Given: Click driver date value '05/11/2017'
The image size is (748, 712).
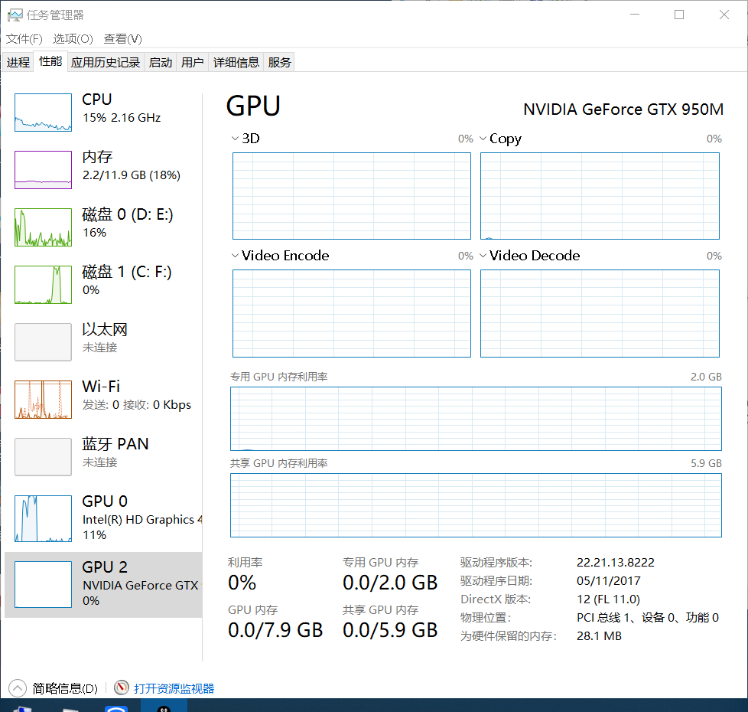Looking at the screenshot, I should (608, 580).
